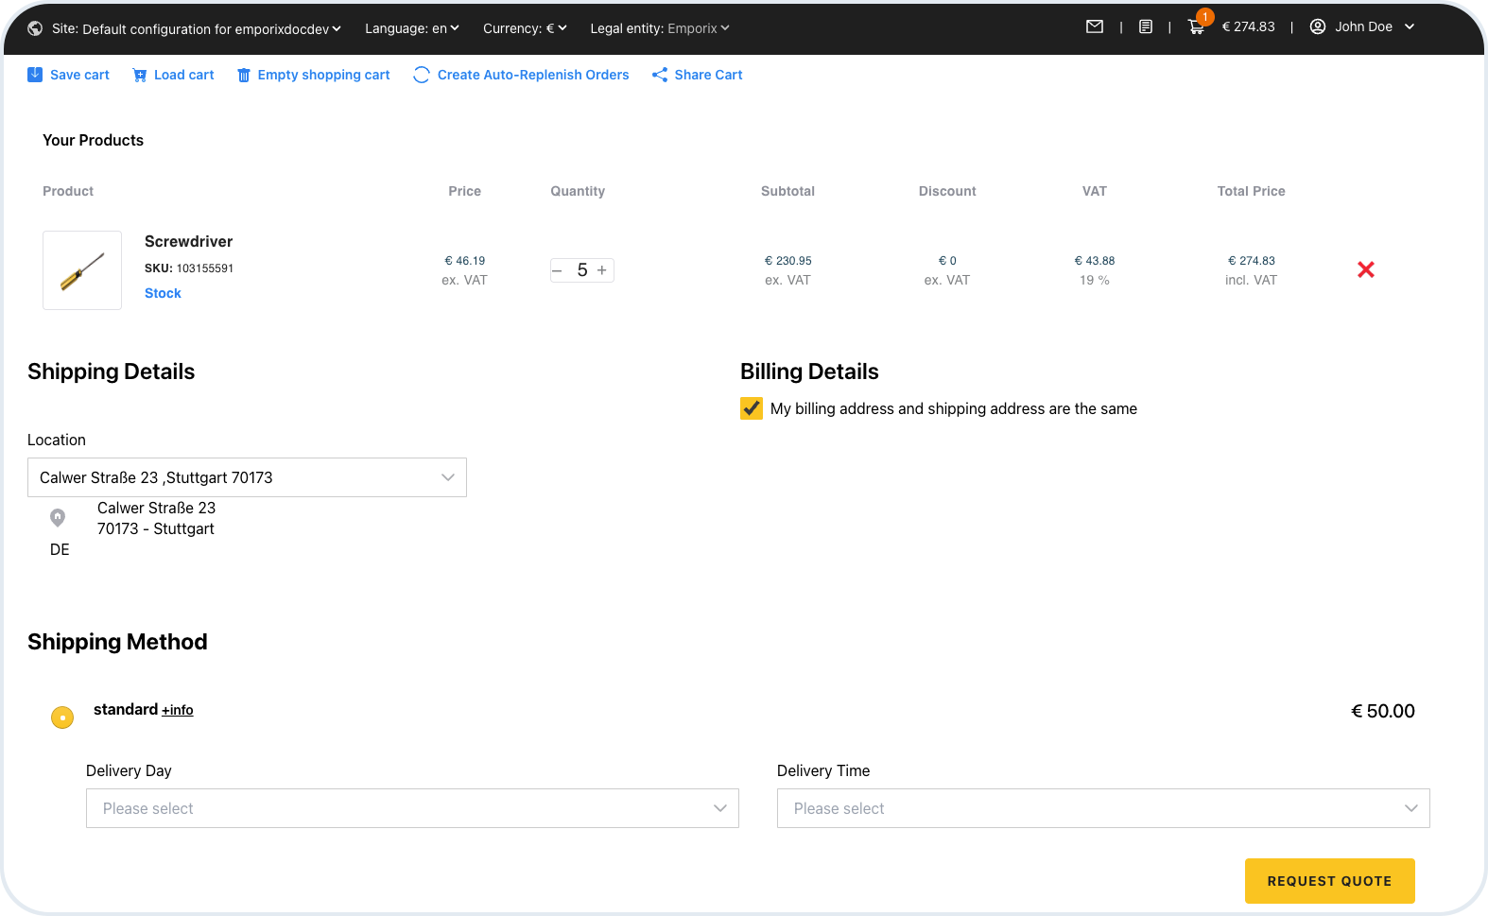The image size is (1488, 916).
Task: Click the Screwdriver product thumbnail
Action: click(x=82, y=270)
